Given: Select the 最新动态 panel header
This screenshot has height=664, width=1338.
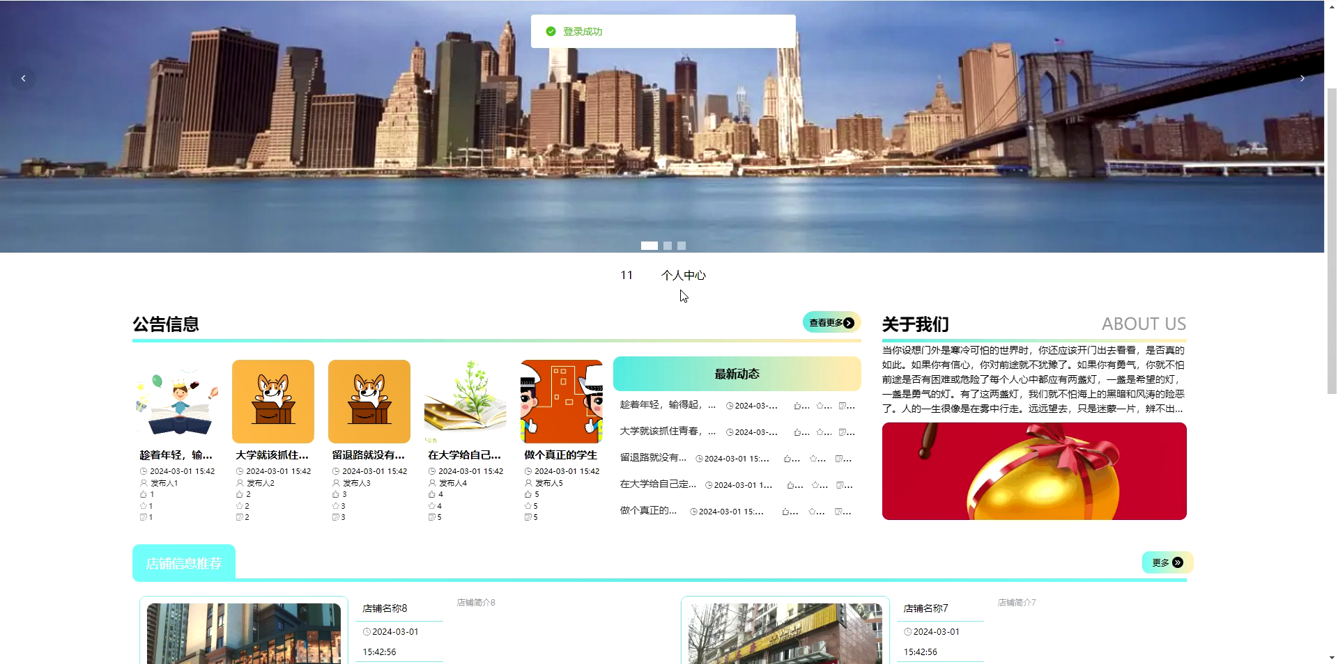Looking at the screenshot, I should click(737, 373).
